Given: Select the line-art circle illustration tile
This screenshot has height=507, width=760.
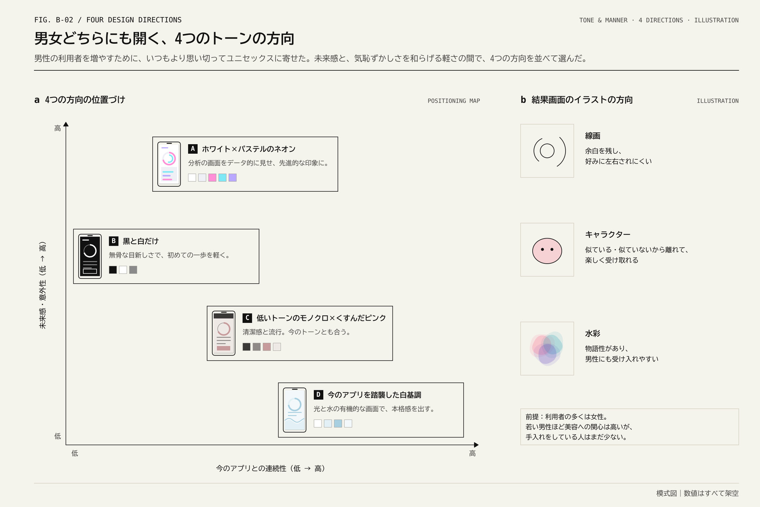Looking at the screenshot, I should [x=547, y=151].
